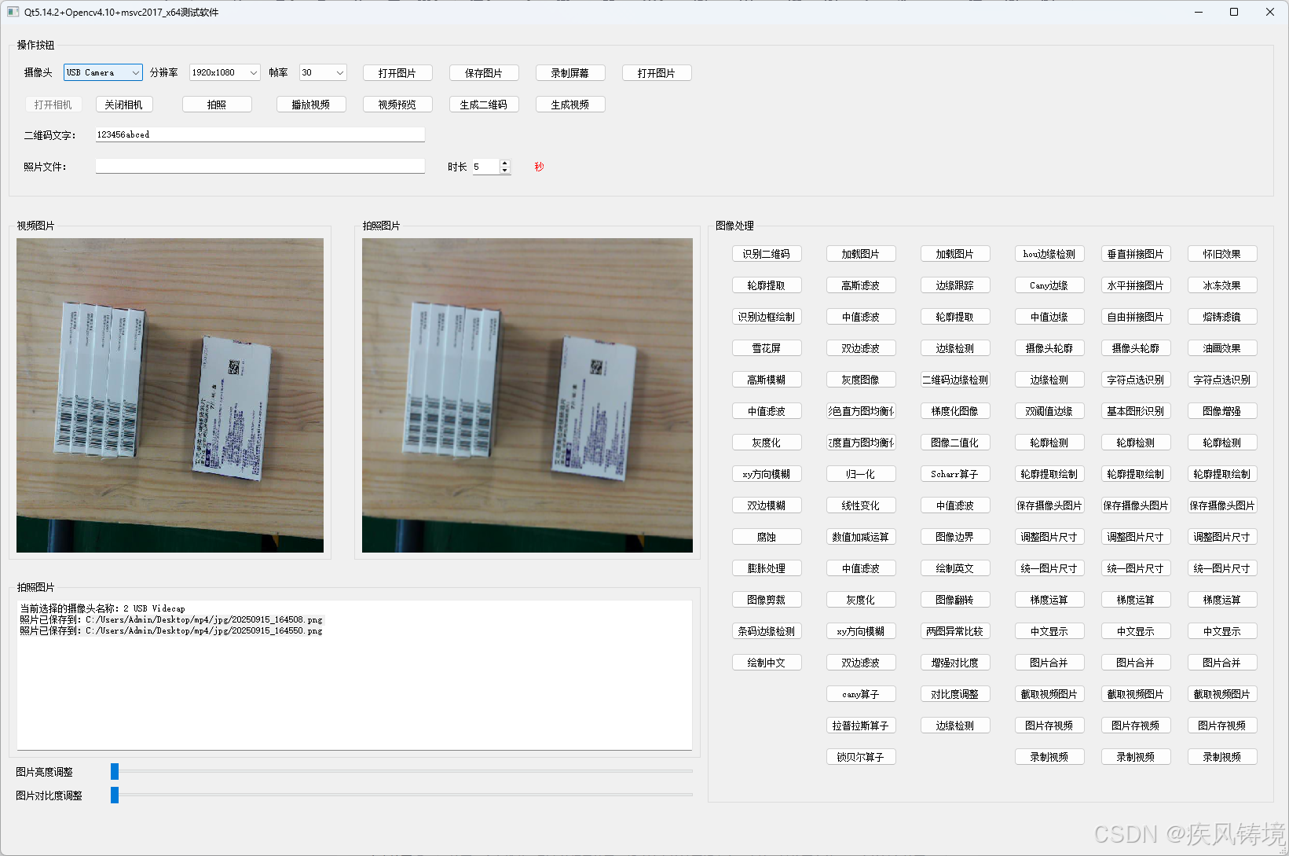Run the Scharr算子 operator
Image resolution: width=1289 pixels, height=856 pixels.
pyautogui.click(x=955, y=474)
